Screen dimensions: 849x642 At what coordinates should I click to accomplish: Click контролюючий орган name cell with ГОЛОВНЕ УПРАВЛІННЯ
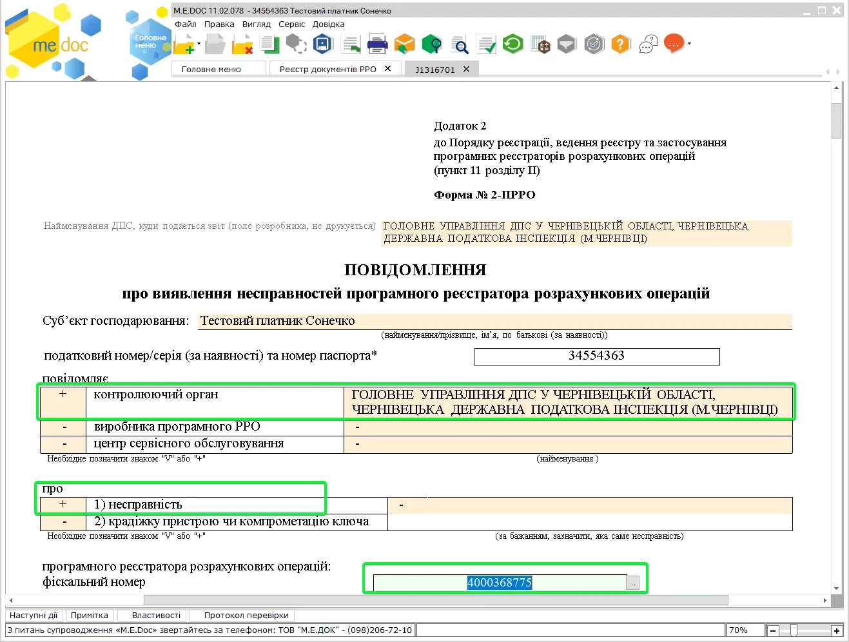click(568, 402)
